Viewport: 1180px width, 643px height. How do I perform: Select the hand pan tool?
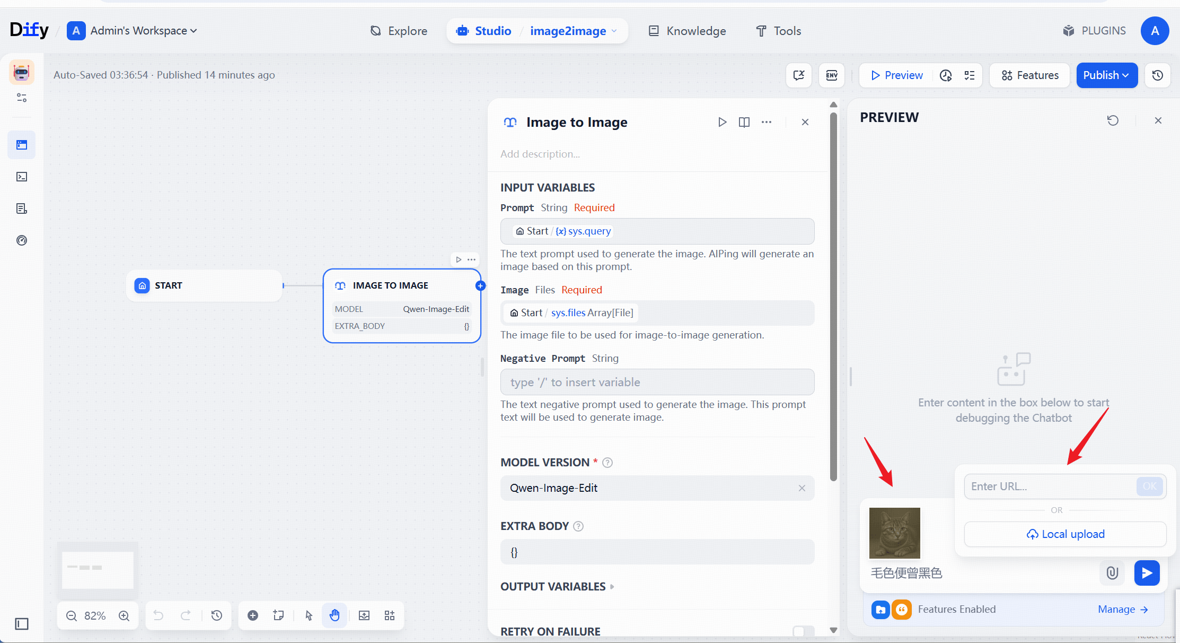click(x=334, y=615)
